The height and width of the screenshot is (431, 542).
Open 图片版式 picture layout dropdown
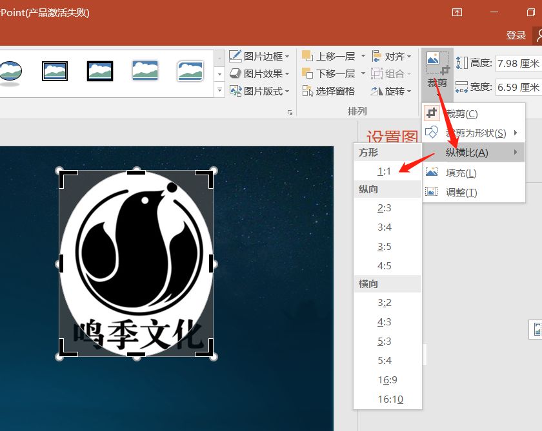click(x=259, y=91)
